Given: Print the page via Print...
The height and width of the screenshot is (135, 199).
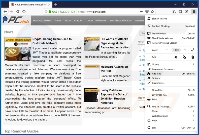Looking at the screenshot, I should 171,99.
